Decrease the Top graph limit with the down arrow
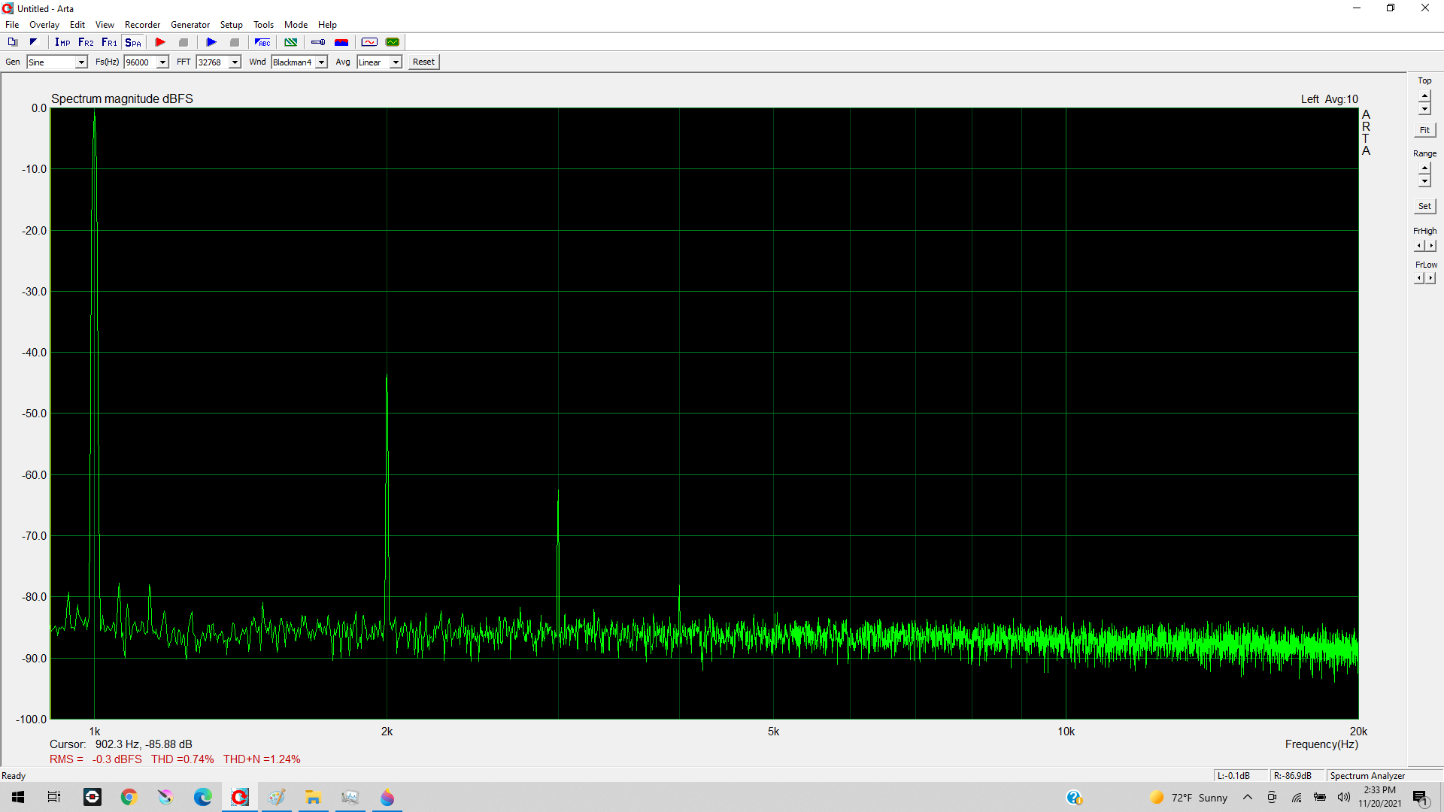1444x812 pixels. coord(1424,109)
